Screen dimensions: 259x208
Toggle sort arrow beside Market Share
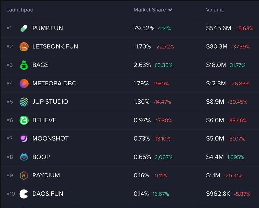(x=170, y=10)
